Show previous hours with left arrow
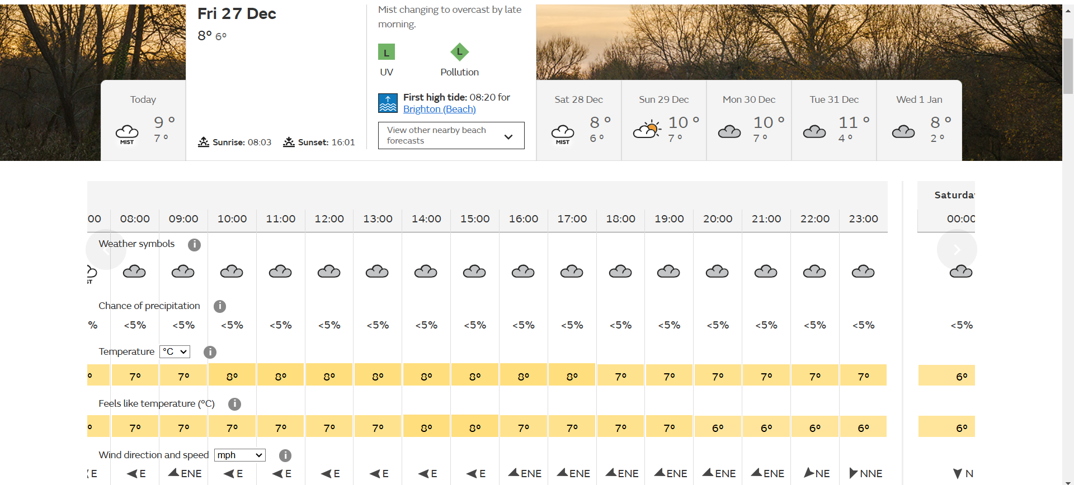The width and height of the screenshot is (1074, 485). (x=106, y=249)
